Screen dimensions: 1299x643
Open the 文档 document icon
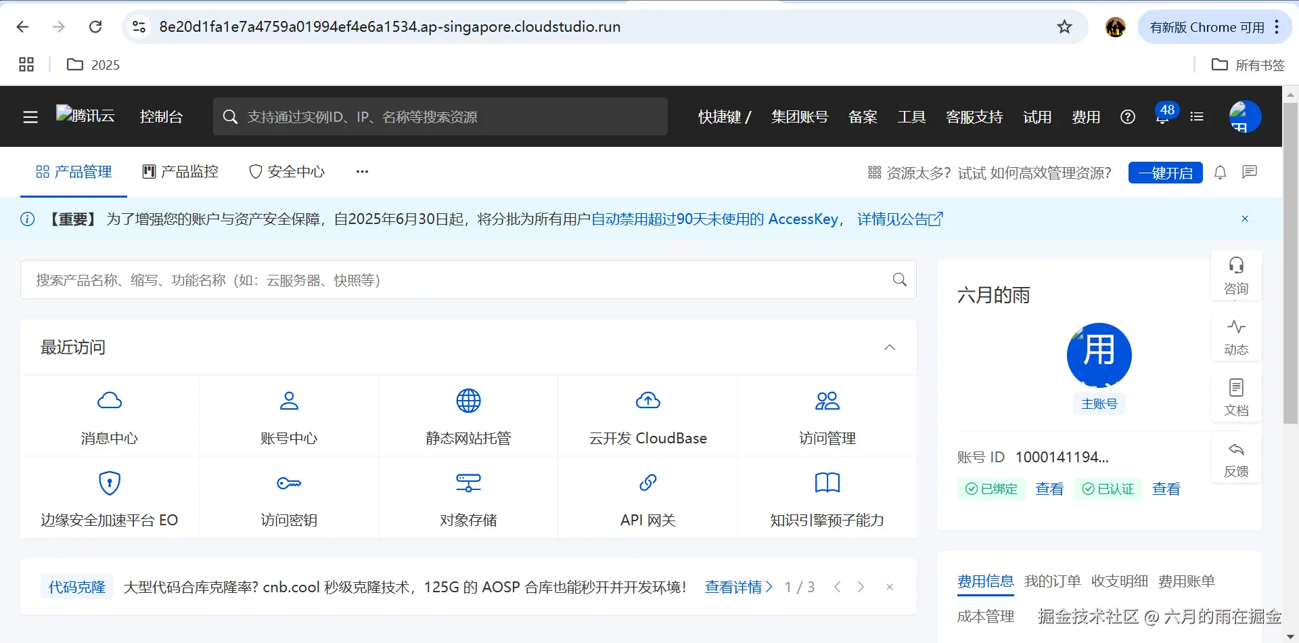(x=1236, y=387)
